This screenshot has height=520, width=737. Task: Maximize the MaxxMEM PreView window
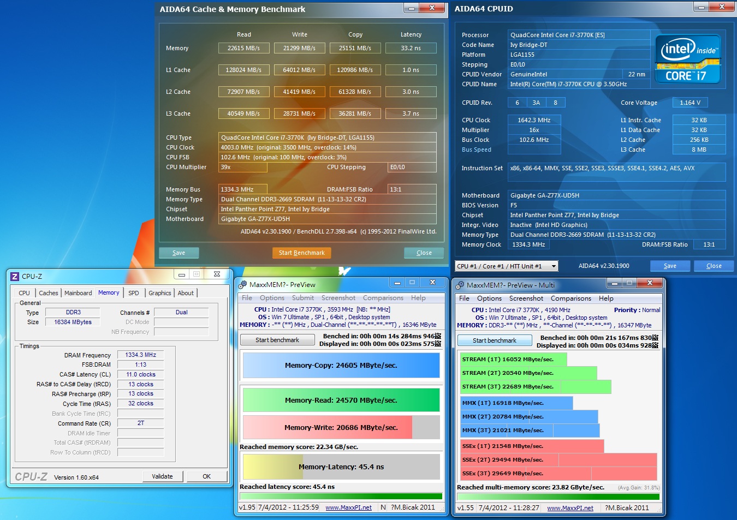(x=412, y=283)
